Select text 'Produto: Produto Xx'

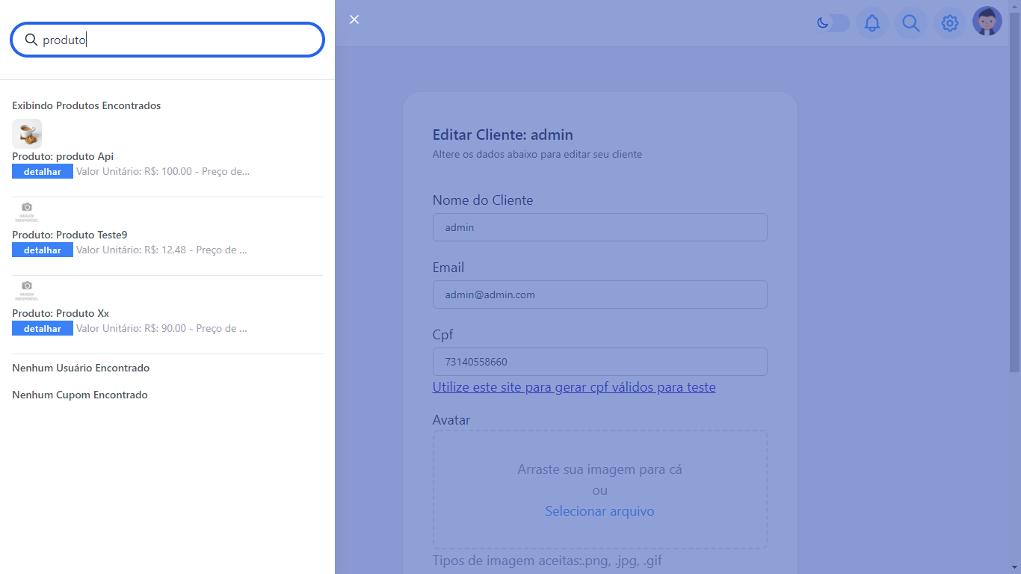click(61, 313)
